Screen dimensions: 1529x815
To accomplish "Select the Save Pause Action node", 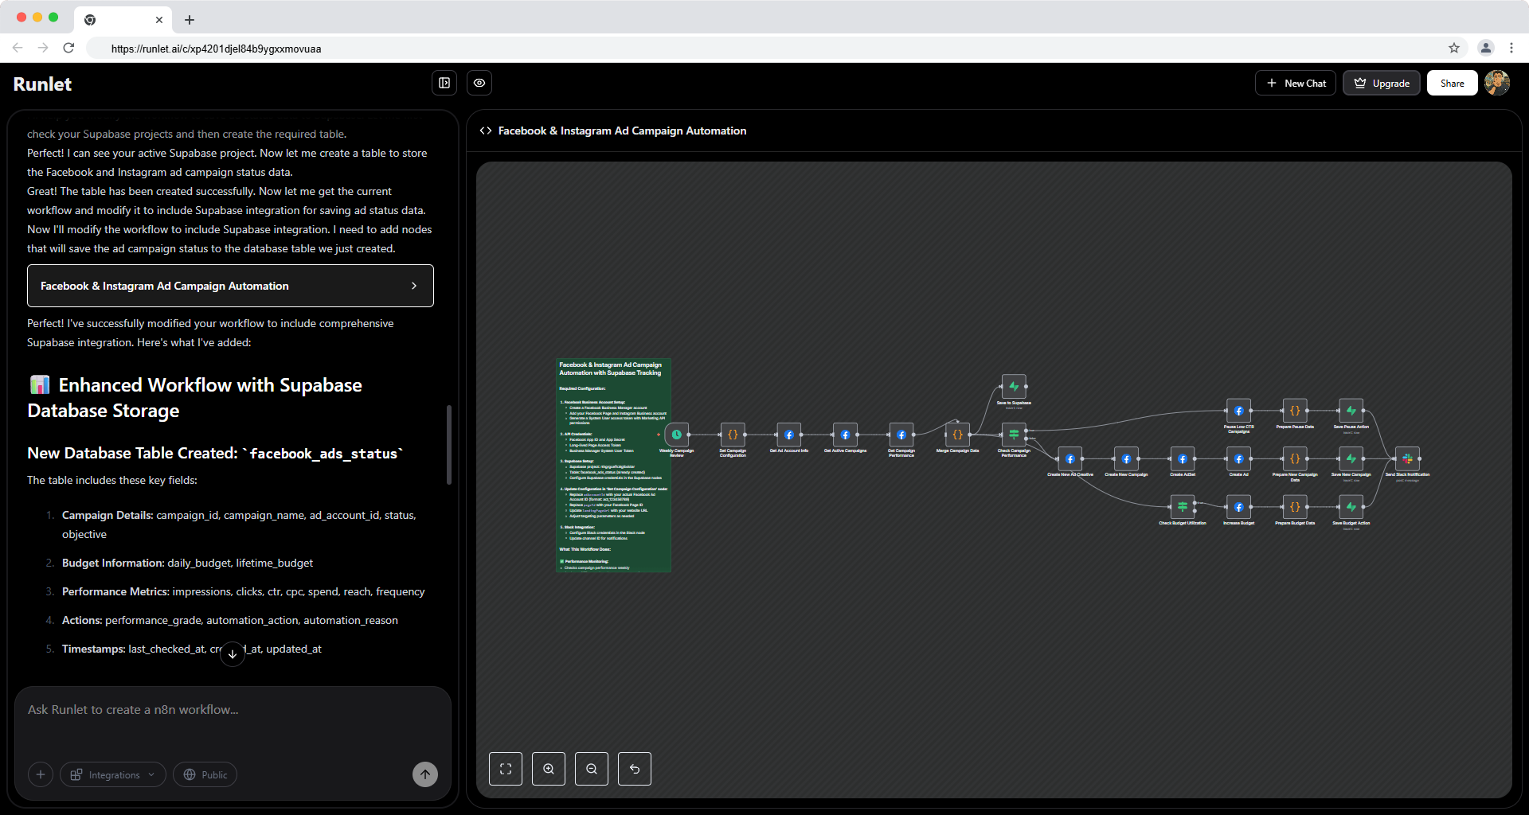I will tap(1351, 411).
